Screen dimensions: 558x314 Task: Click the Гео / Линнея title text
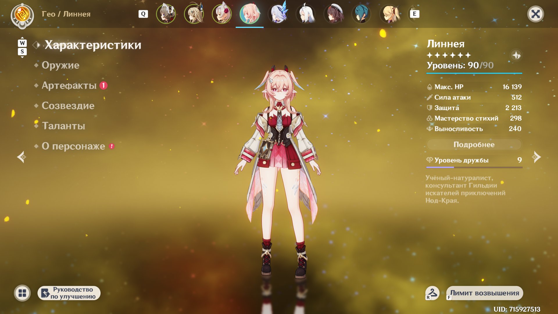[66, 14]
